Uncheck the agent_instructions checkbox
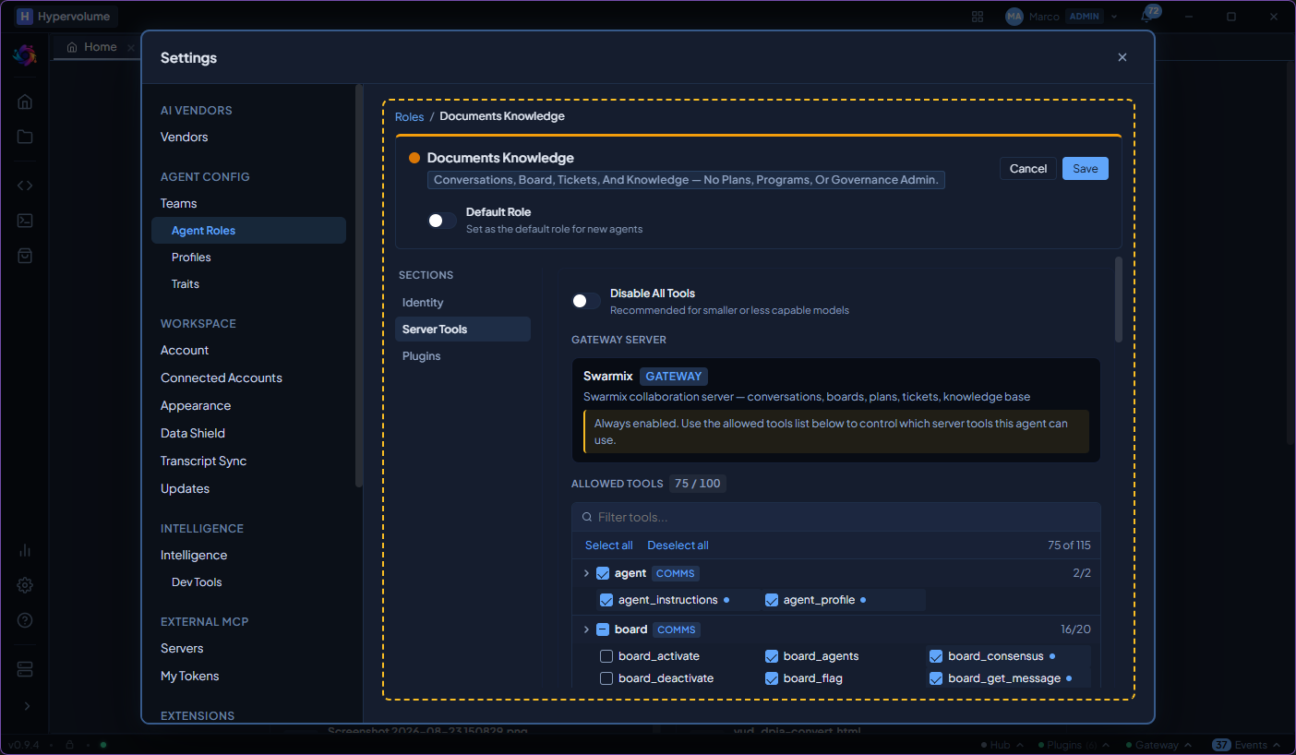The width and height of the screenshot is (1296, 755). (x=606, y=600)
